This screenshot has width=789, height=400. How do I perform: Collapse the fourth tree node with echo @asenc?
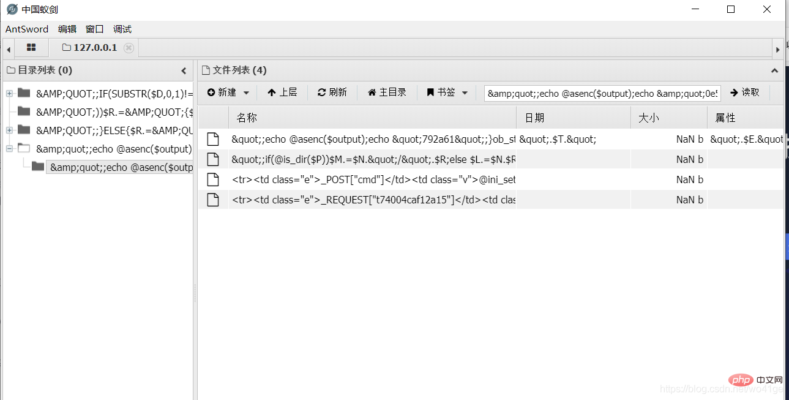pyautogui.click(x=9, y=148)
